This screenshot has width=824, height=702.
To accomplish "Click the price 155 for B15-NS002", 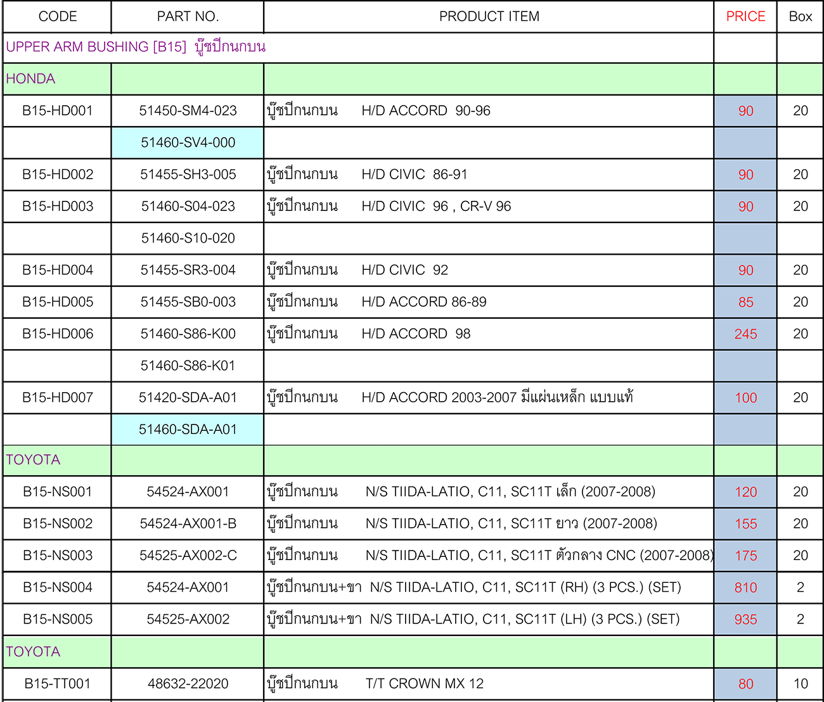I will (x=745, y=524).
